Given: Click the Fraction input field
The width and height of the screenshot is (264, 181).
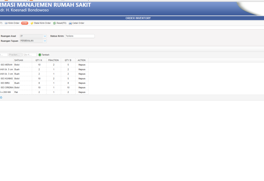Looking at the screenshot, I should 15,55.
